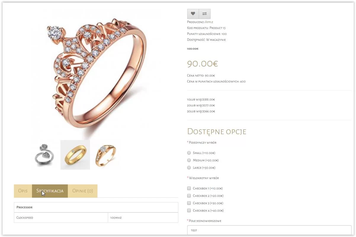The image size is (356, 237).
Task: Click the Clockspeed specification row
Action: coord(96,217)
